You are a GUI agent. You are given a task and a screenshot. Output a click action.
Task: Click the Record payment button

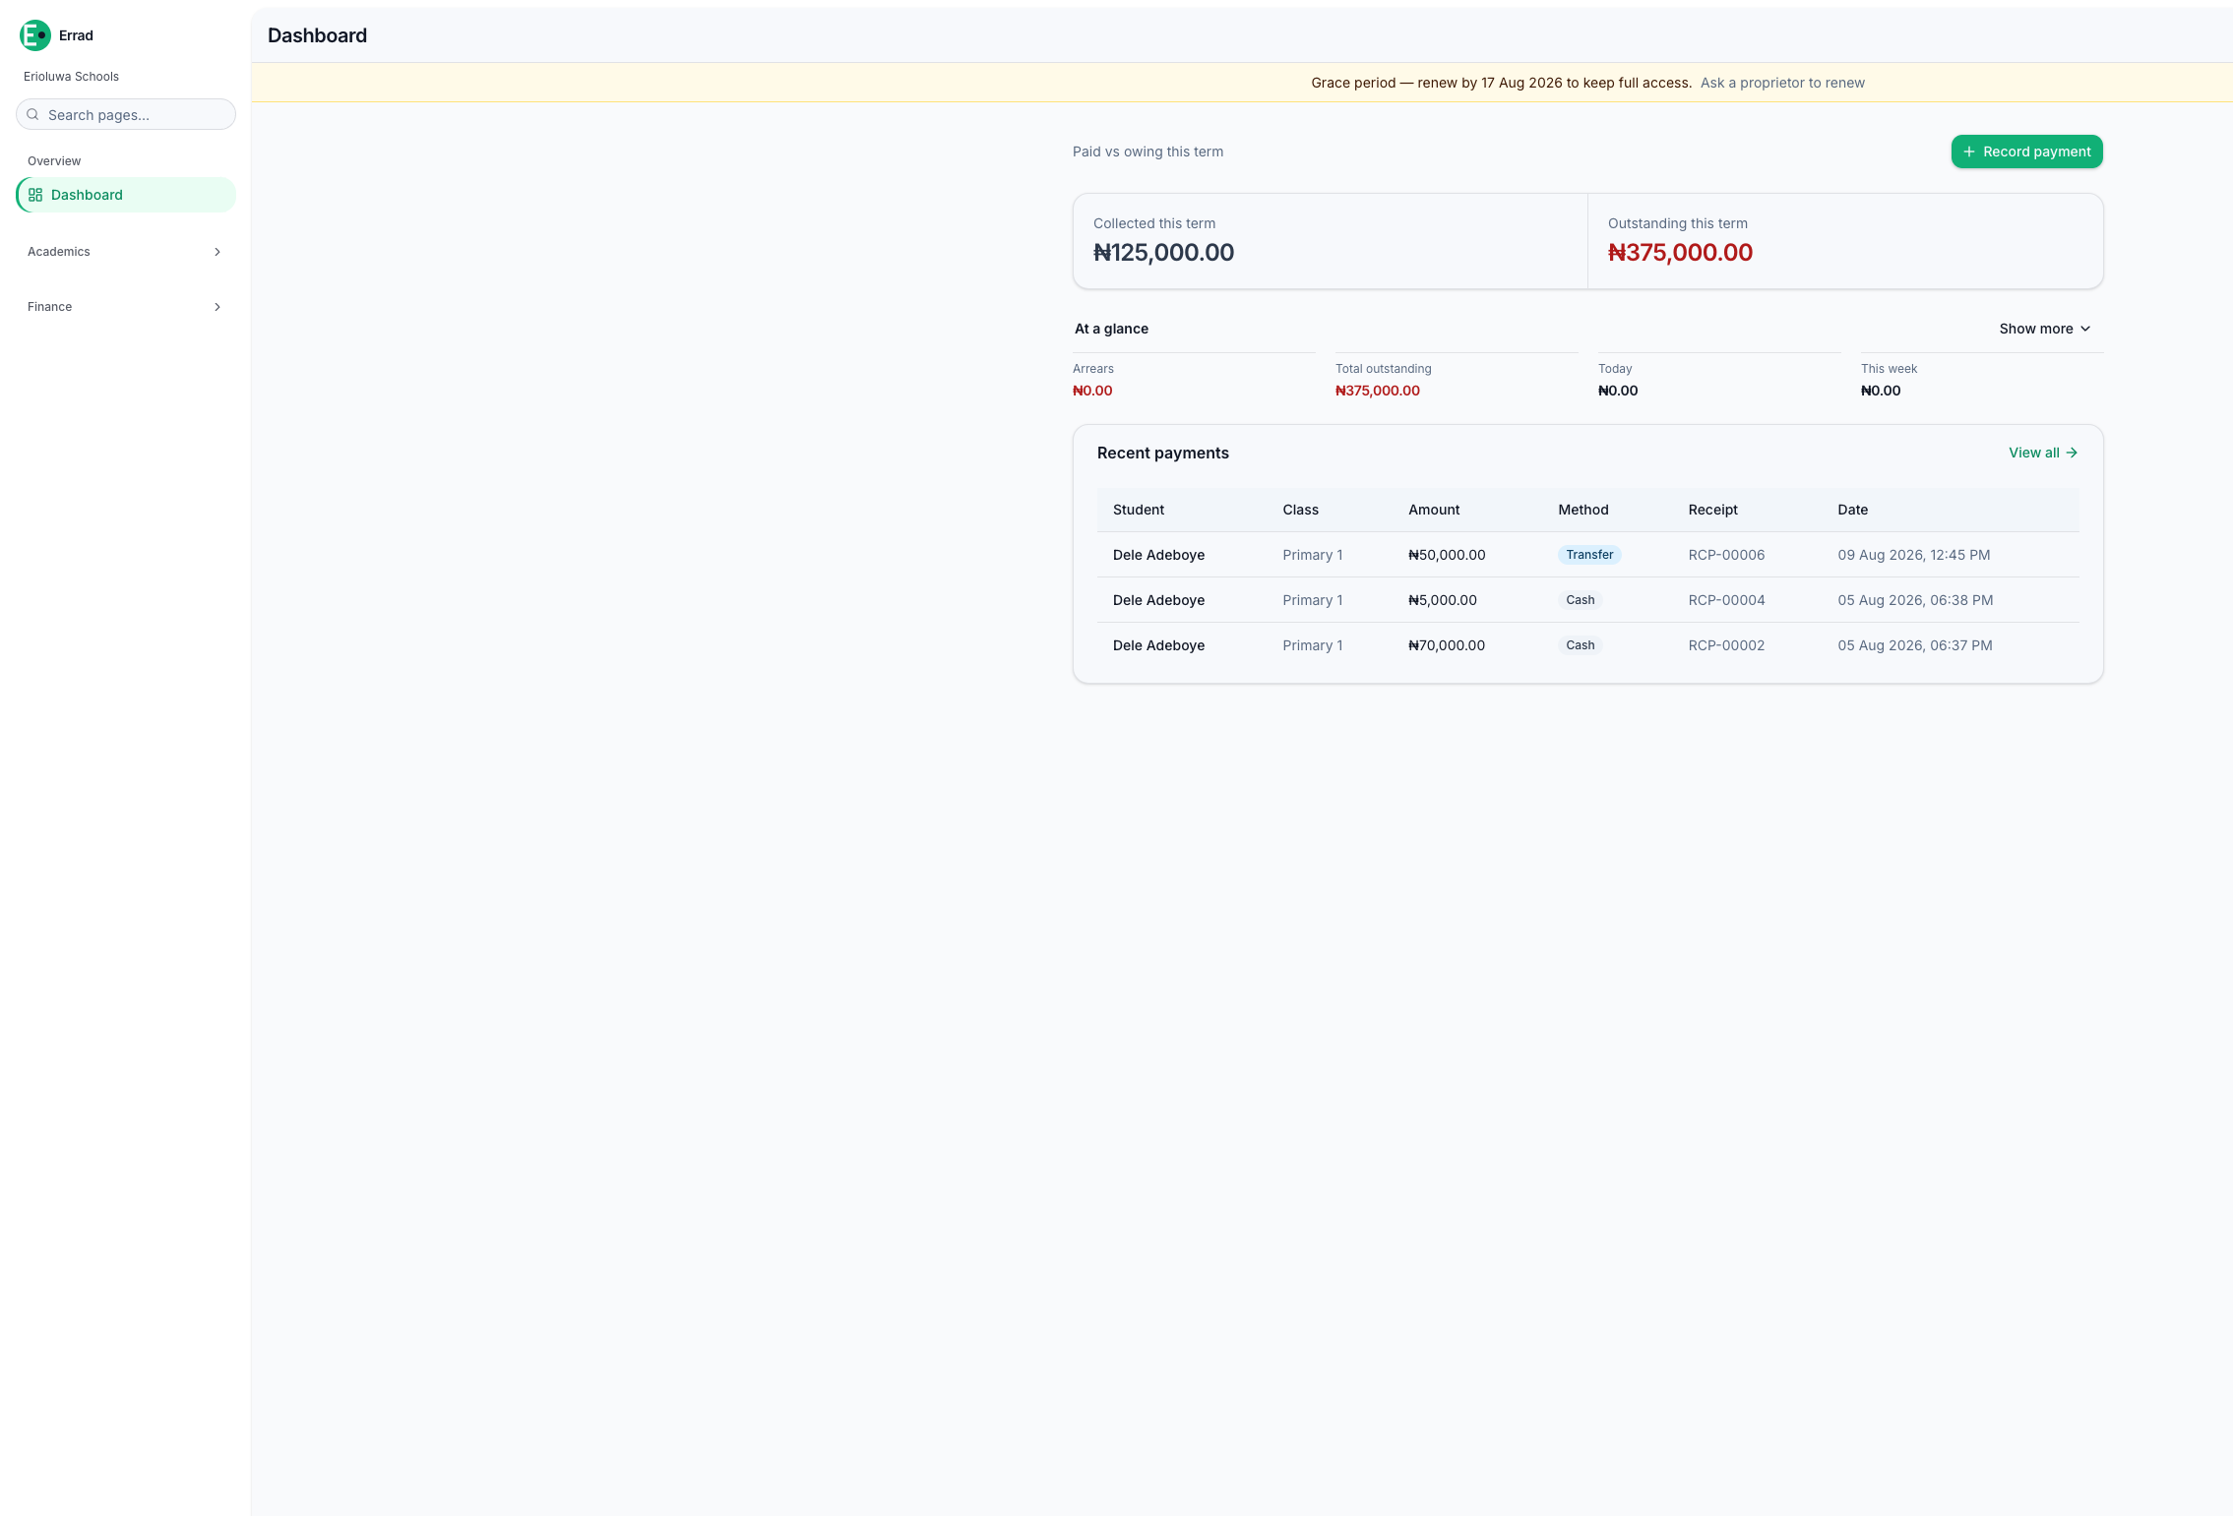pyautogui.click(x=2027, y=152)
